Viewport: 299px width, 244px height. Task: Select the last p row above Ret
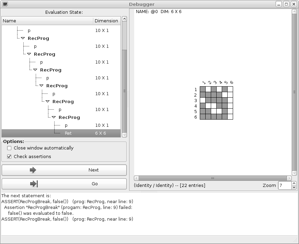[x=61, y=125]
